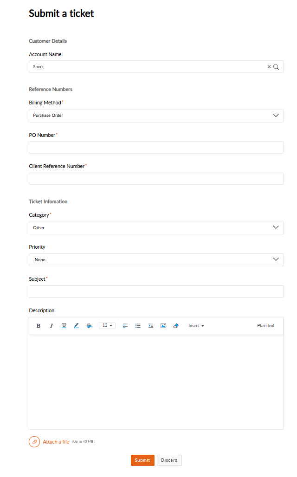Open the font size 12 dropdown
The image size is (297, 477).
[107, 326]
